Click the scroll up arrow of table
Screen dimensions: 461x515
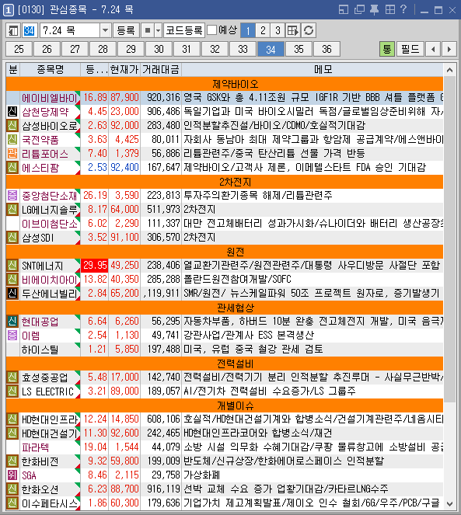pos(449,70)
